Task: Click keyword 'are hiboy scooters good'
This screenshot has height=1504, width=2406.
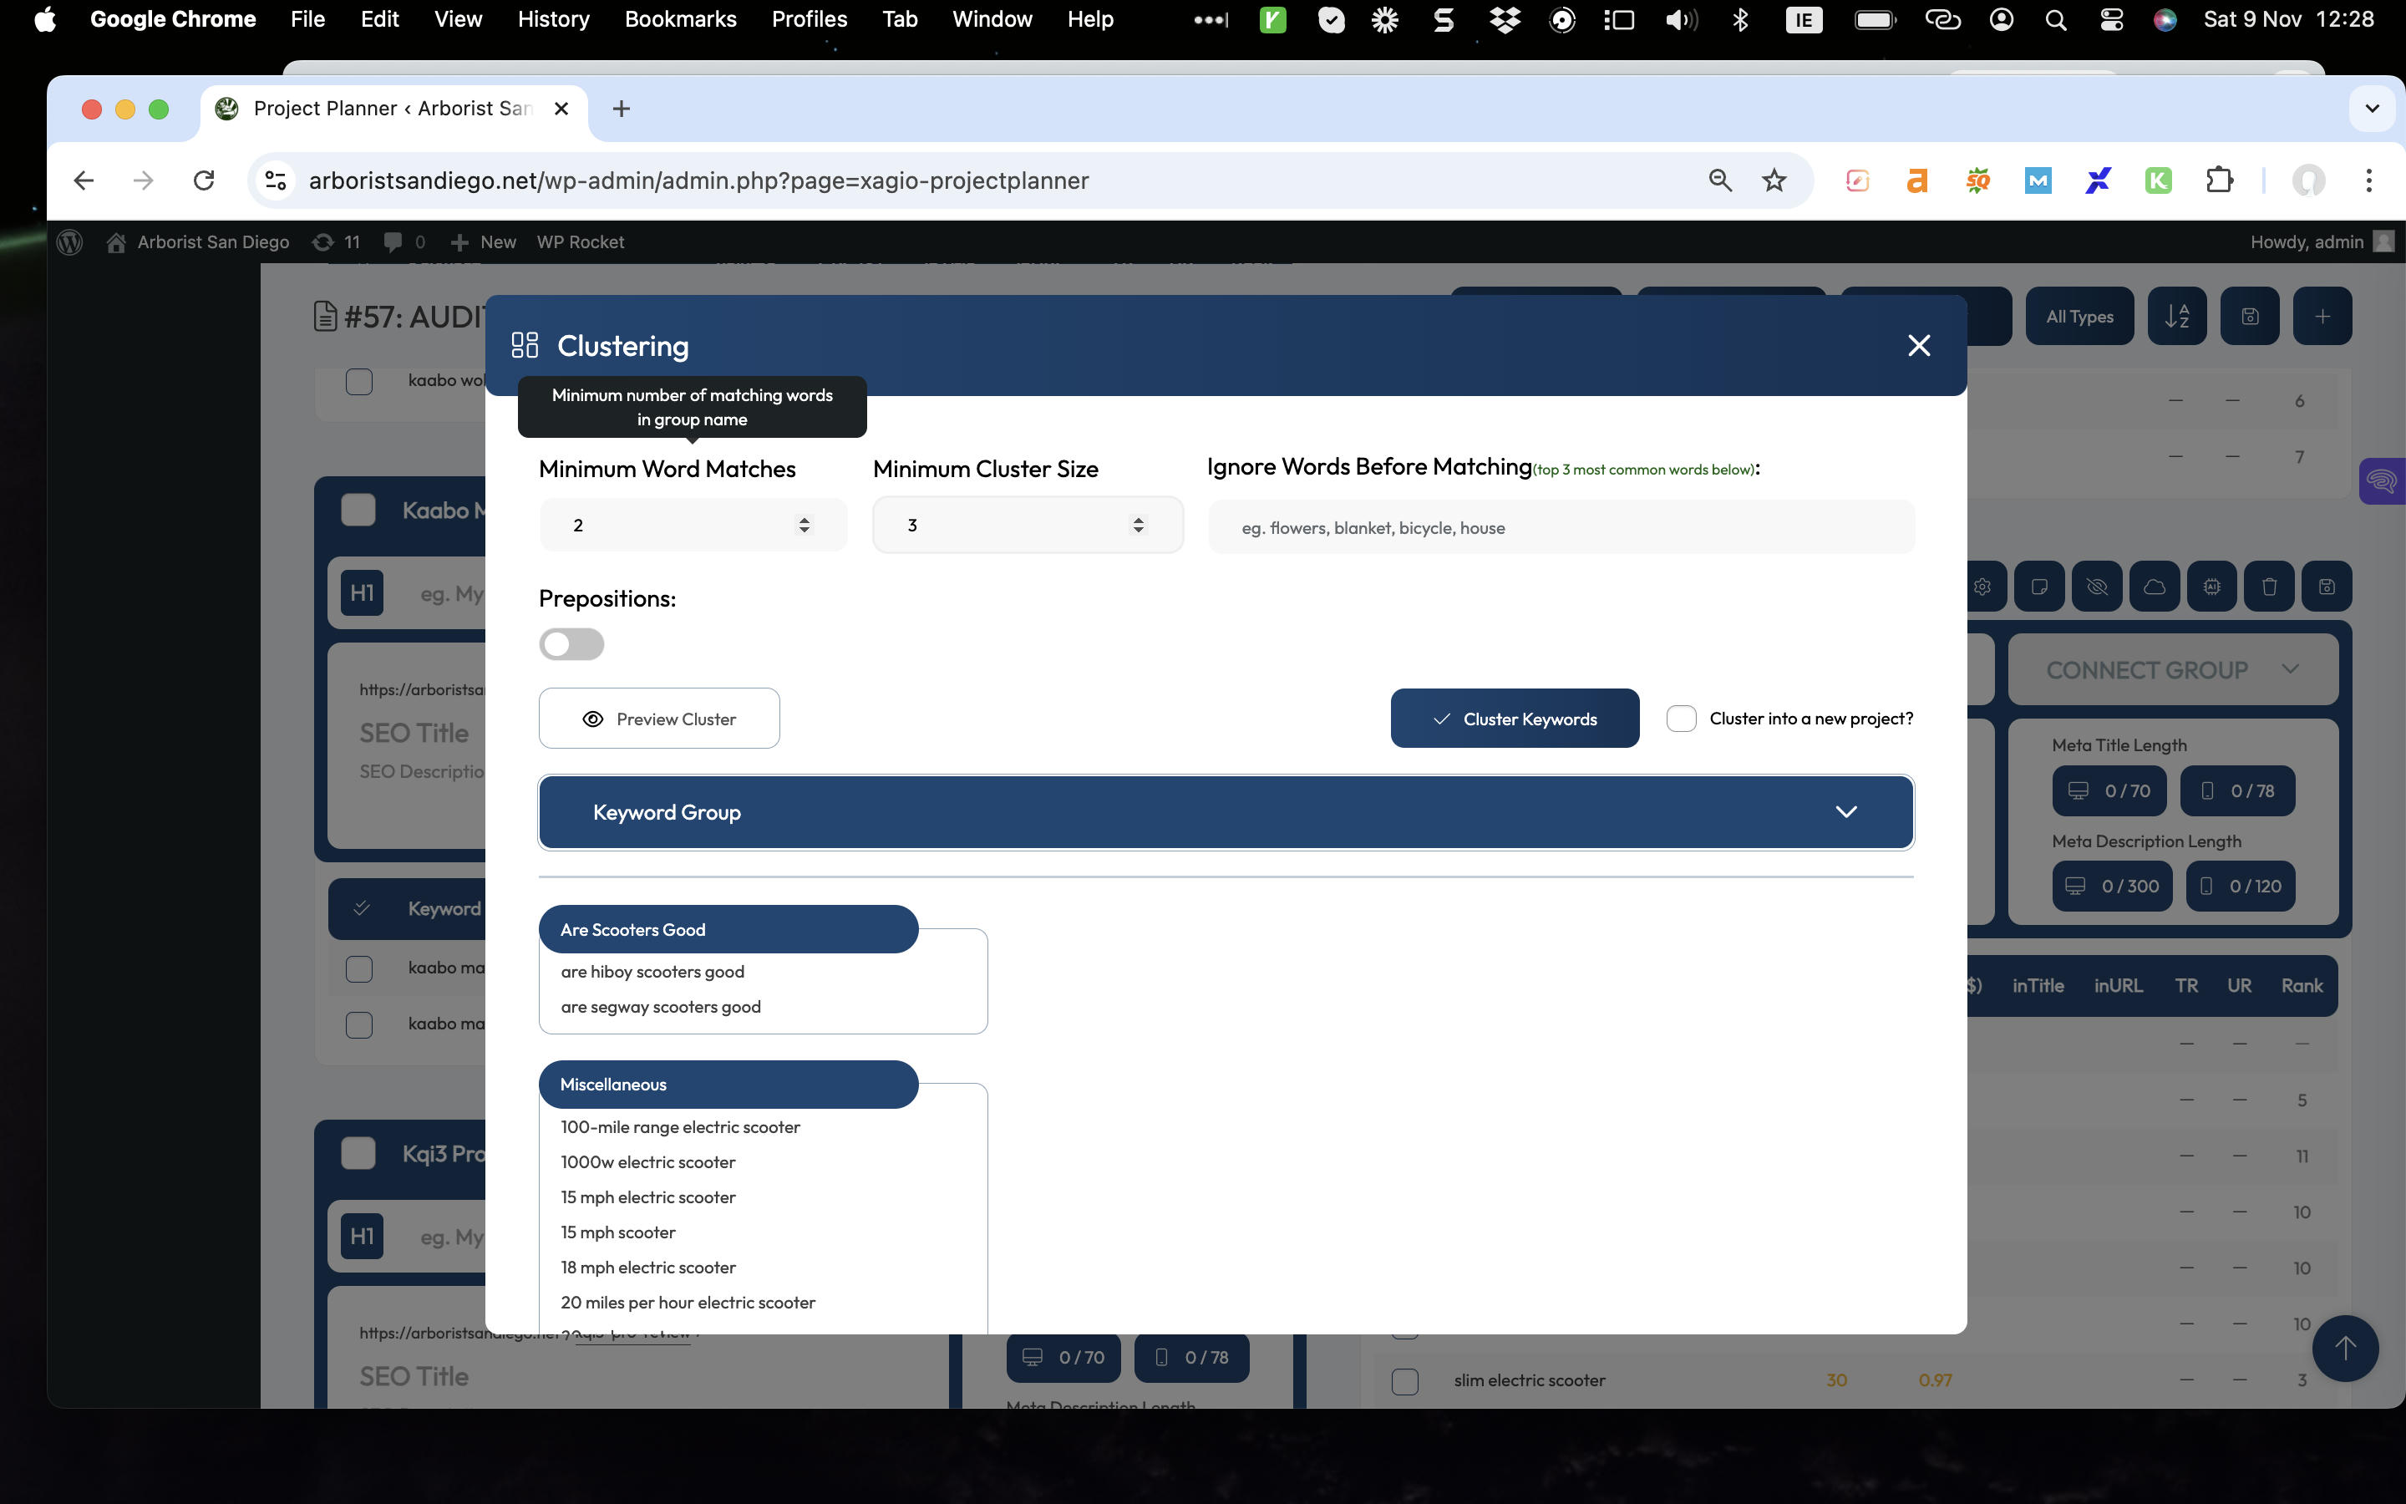Action: pos(652,972)
